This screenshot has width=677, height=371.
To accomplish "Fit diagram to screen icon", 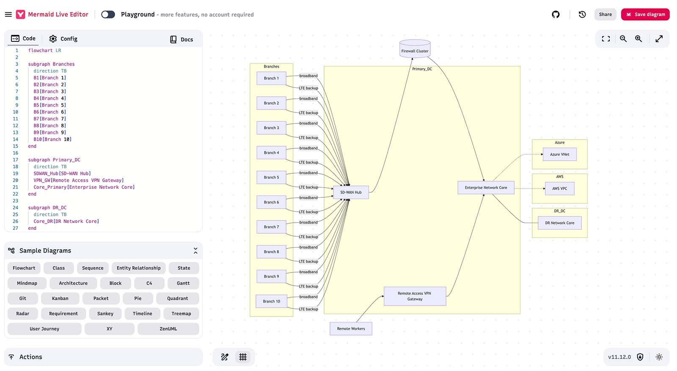I will click(x=606, y=39).
